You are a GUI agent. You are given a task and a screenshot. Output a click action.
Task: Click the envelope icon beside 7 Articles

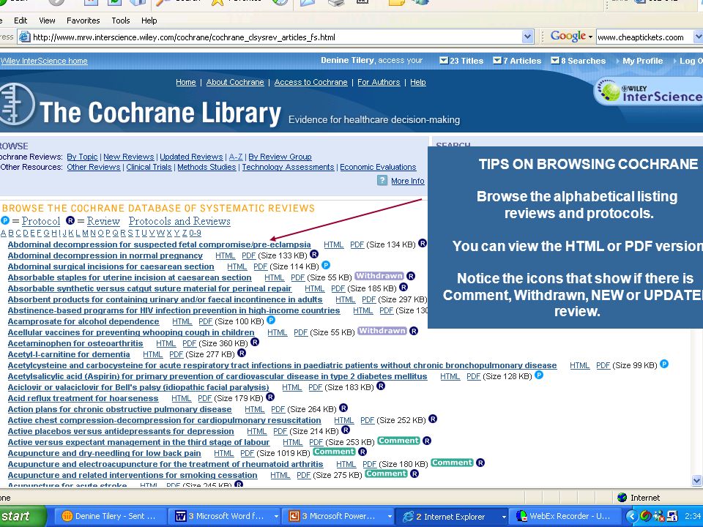[x=497, y=61]
